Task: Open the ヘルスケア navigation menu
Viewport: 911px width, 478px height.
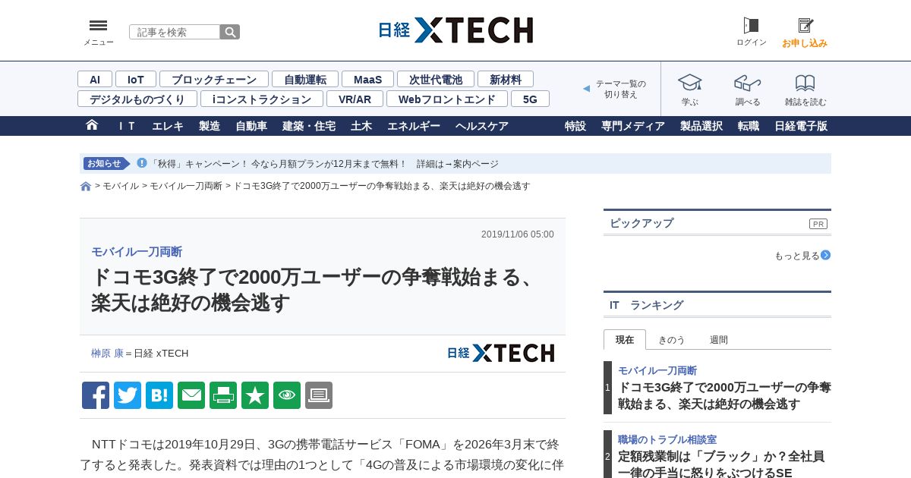Action: [x=482, y=126]
